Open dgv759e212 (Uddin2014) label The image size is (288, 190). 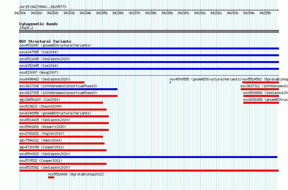(x=41, y=140)
